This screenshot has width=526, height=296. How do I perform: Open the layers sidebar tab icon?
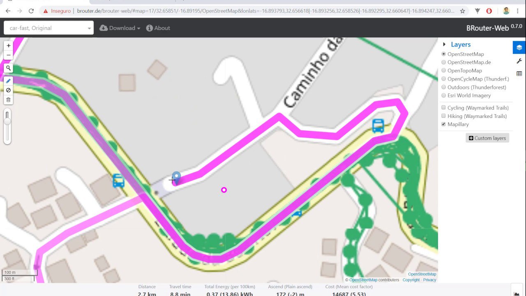[x=519, y=47]
